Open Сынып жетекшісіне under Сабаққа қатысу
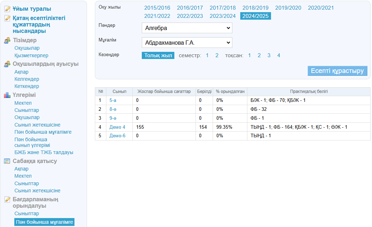This screenshot has height=227, width=372. click(x=37, y=191)
